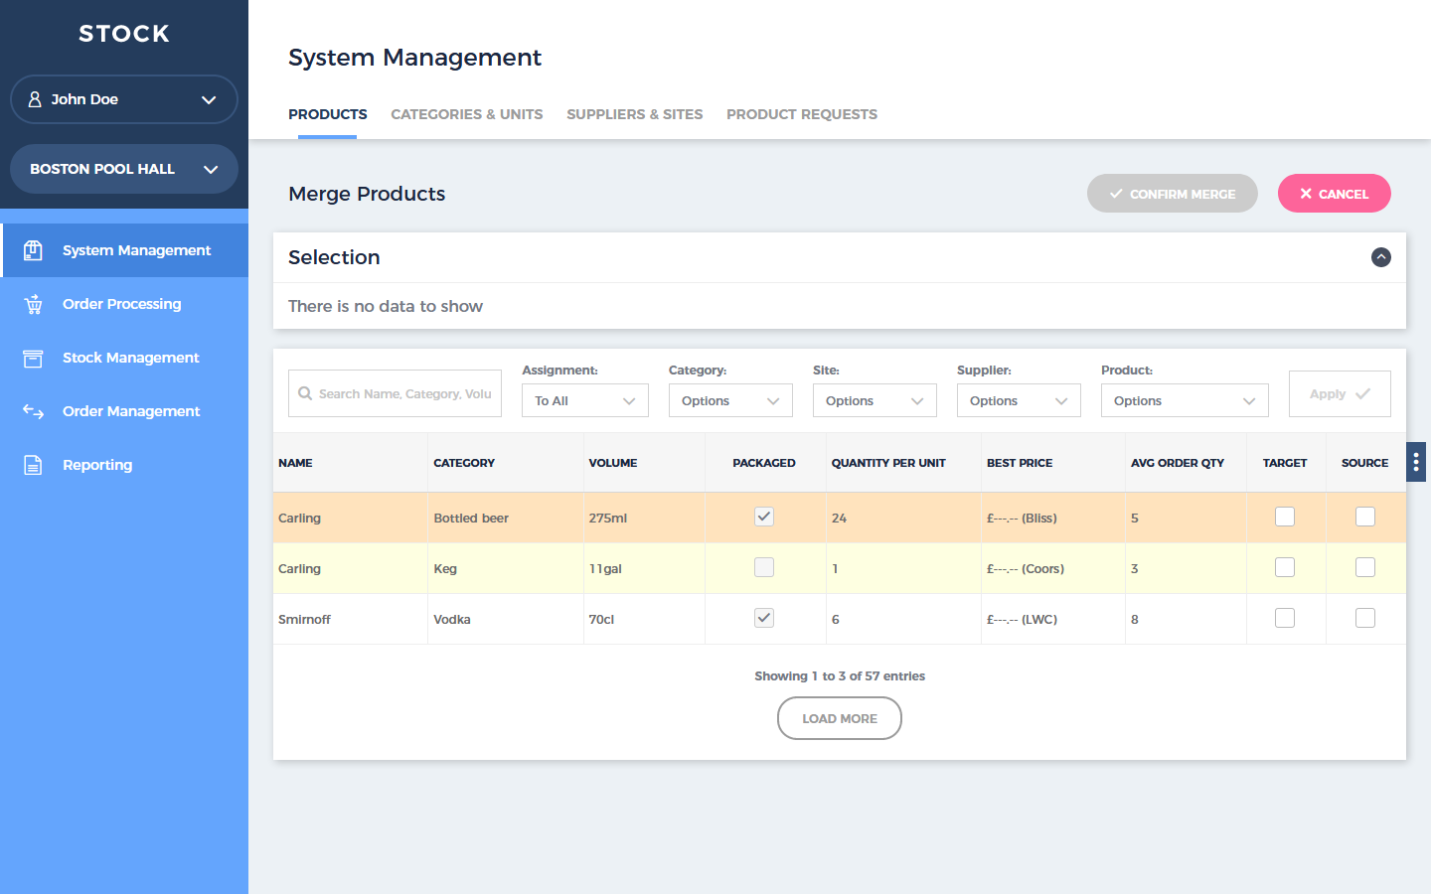Viewport: 1431px width, 894px height.
Task: Open the Product Requests tab
Action: coord(801,114)
